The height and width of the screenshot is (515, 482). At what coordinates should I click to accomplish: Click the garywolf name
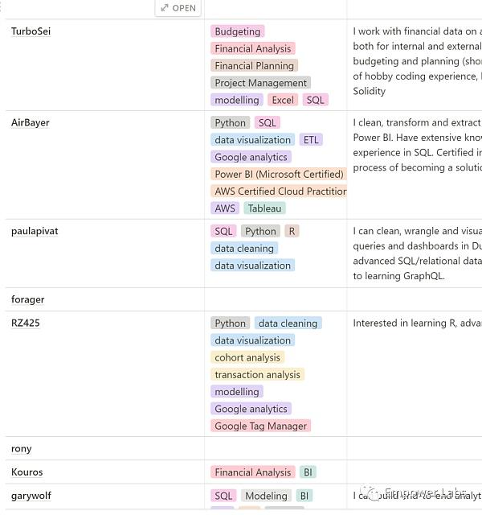point(31,496)
